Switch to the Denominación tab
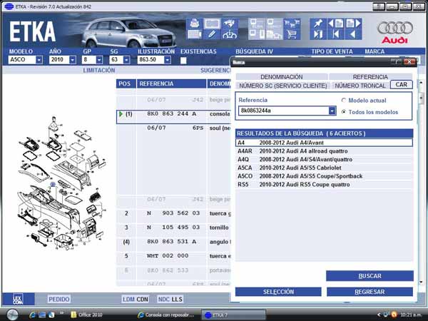 282,77
